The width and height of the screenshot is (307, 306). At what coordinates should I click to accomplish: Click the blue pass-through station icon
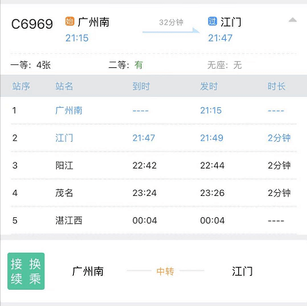point(213,21)
